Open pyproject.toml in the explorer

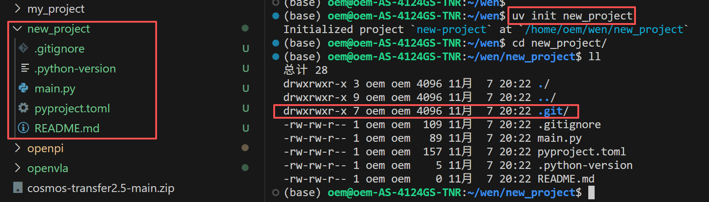(72, 108)
